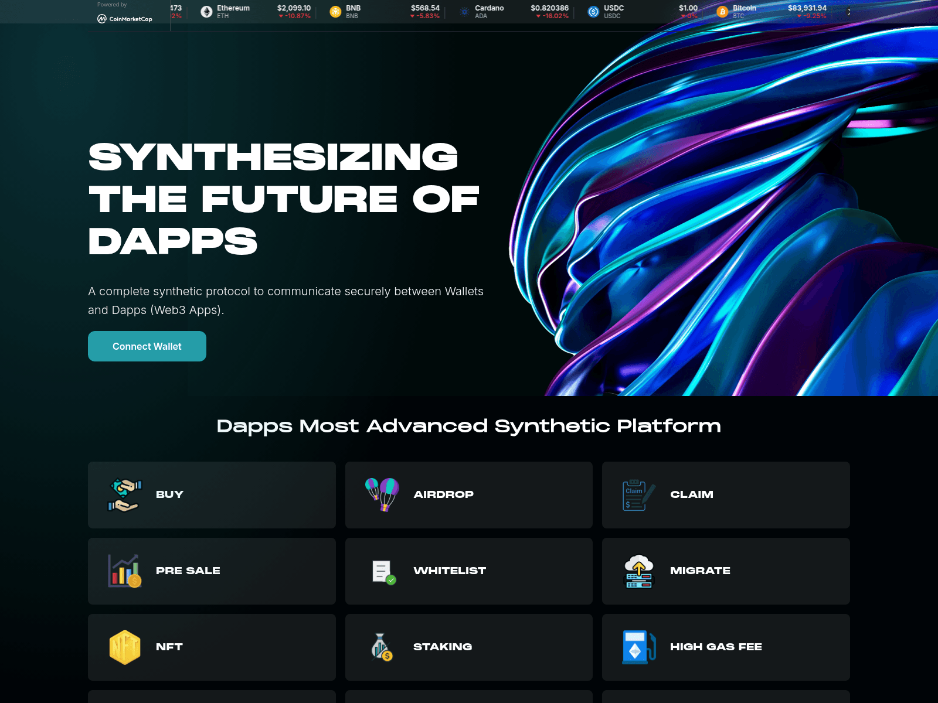Choose the STAKING option label
Screen dimensions: 938x703
point(443,647)
